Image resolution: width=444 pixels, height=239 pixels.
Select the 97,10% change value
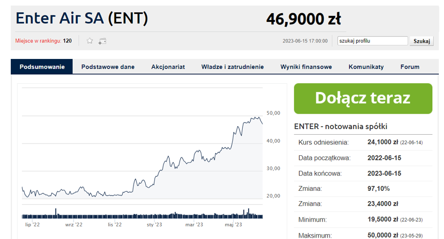(x=378, y=188)
